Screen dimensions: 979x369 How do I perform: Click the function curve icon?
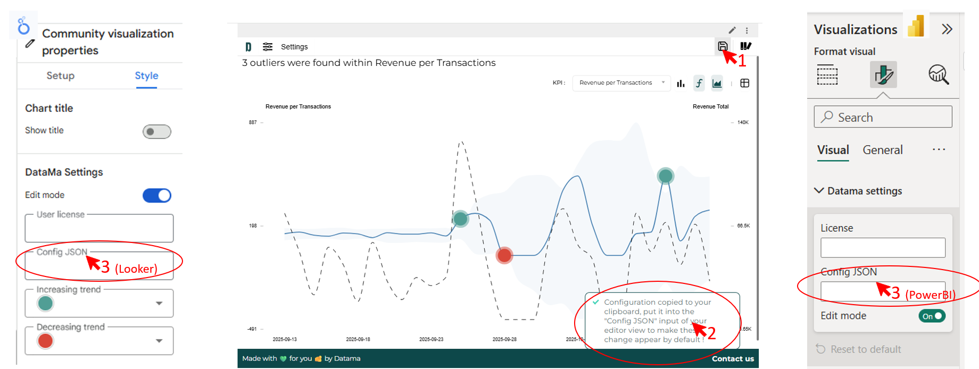699,83
